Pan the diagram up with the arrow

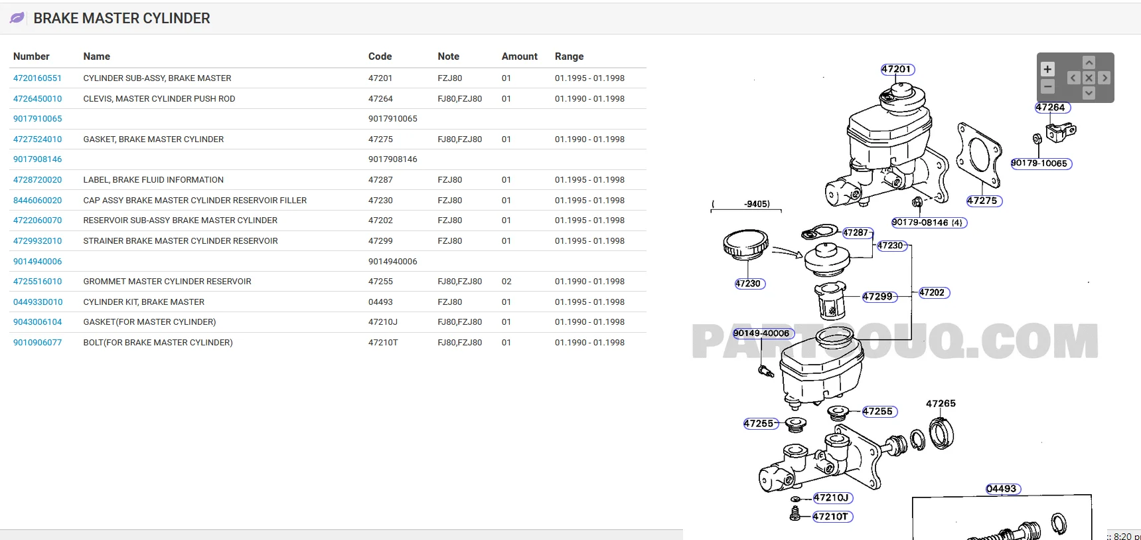[1089, 62]
